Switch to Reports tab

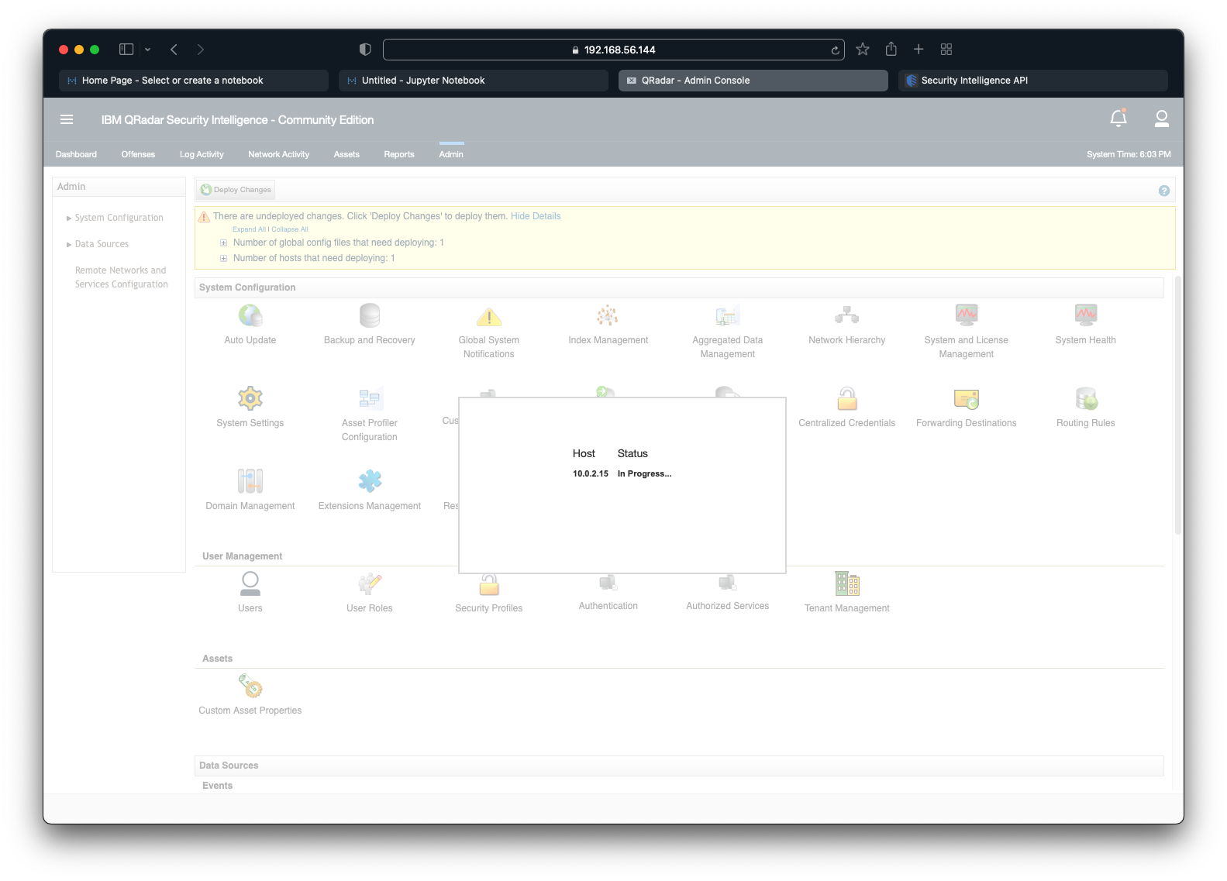[x=399, y=154]
